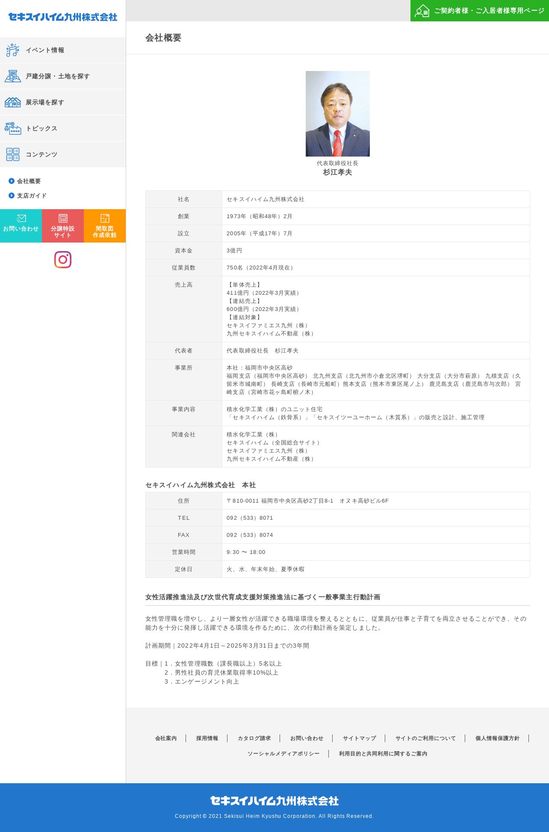Click the トピックス factory icon

pos(12,128)
